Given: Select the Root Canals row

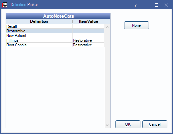Looking at the screenshot, I should coord(55,45).
